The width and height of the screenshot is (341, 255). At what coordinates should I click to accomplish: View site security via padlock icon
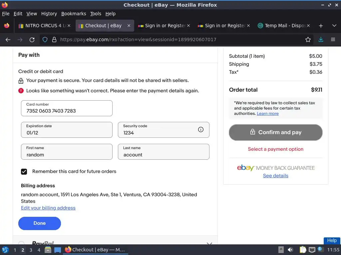coord(54,40)
